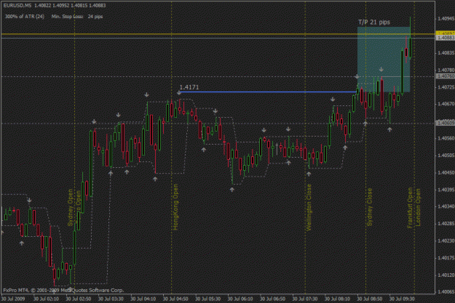Click the '30 Jul 07:30' time label
Image resolution: width=455 pixels, height=303 pixels.
[305, 299]
